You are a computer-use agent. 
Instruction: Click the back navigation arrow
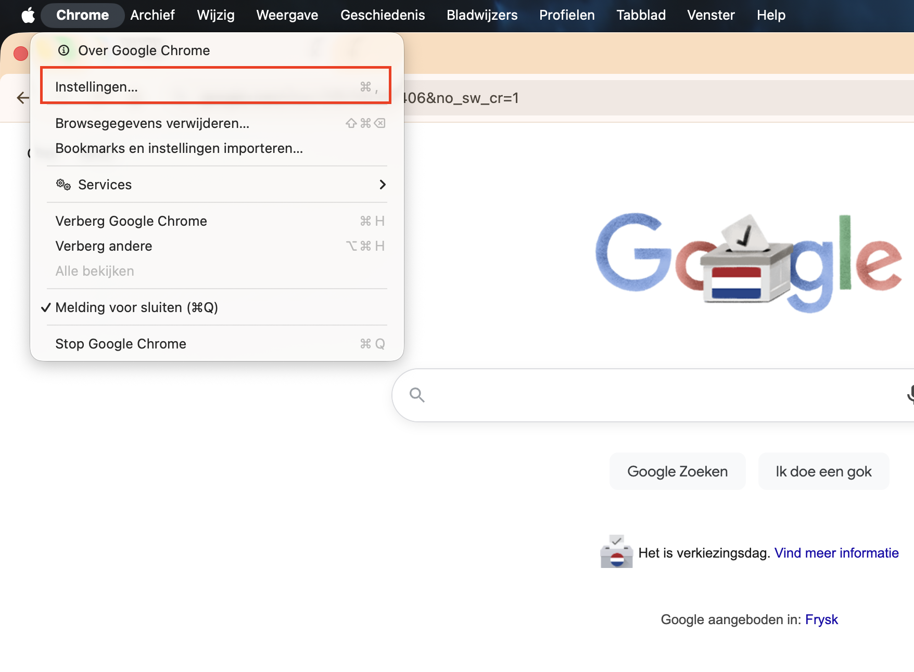22,98
